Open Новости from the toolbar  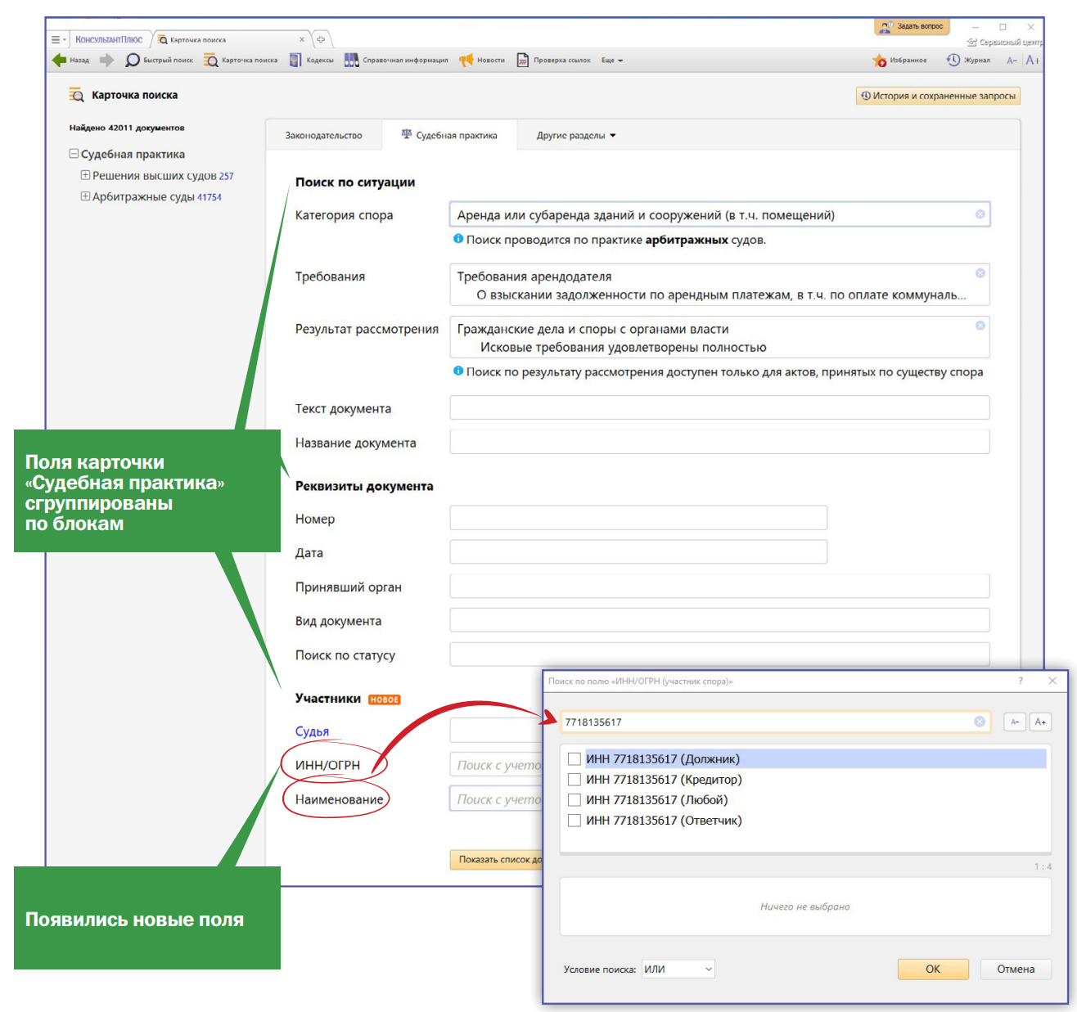tap(482, 60)
